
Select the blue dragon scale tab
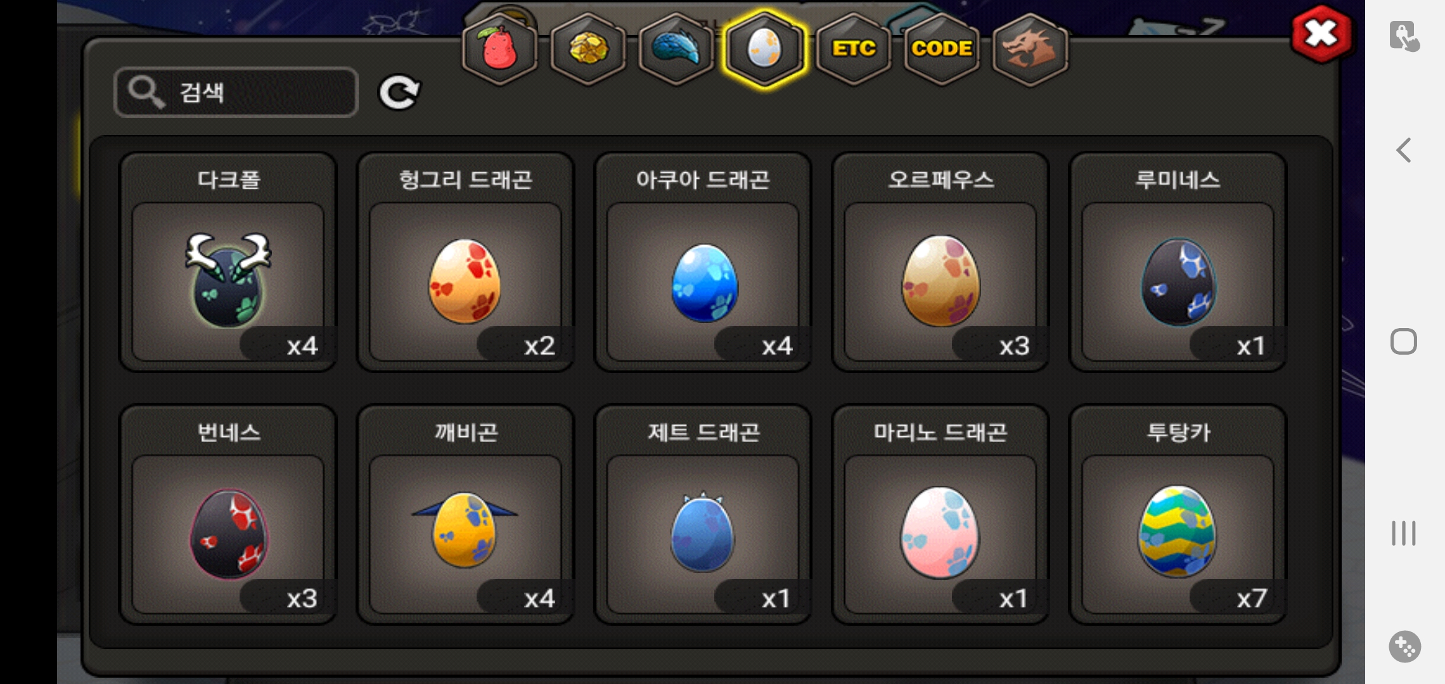pos(676,49)
